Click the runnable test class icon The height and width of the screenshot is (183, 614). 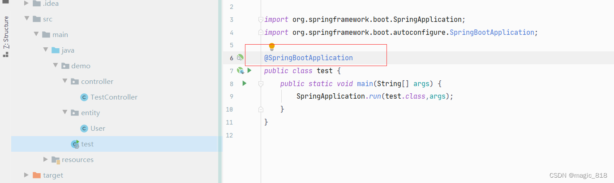pyautogui.click(x=75, y=144)
